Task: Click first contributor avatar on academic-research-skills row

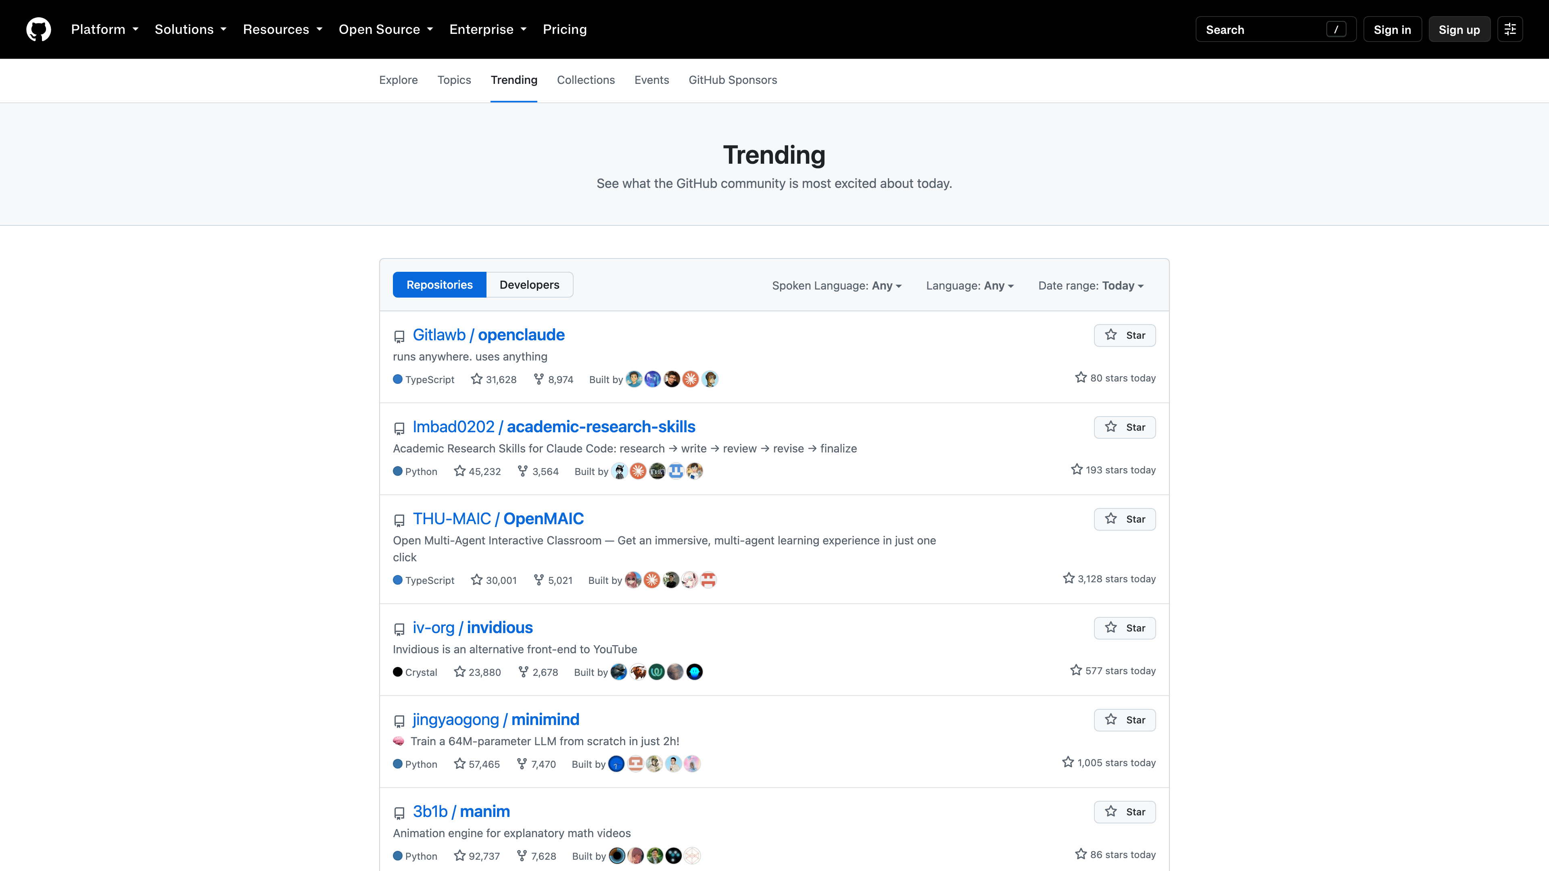Action: coord(619,471)
